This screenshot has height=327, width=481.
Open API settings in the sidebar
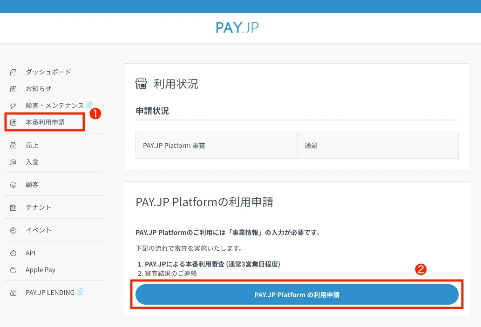(30, 253)
